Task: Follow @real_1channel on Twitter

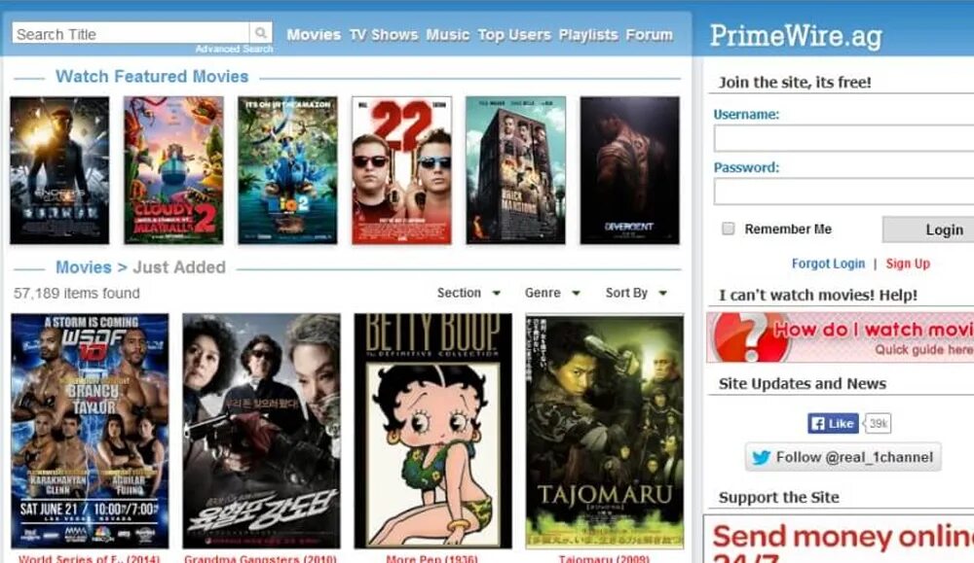Action: pyautogui.click(x=843, y=457)
